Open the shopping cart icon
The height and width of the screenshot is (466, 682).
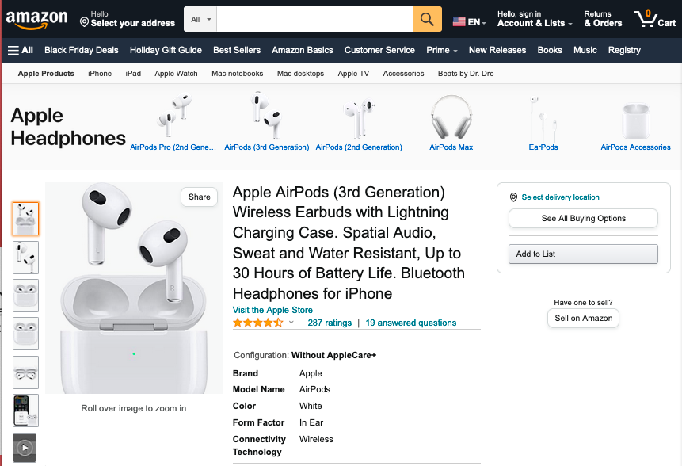(654, 19)
